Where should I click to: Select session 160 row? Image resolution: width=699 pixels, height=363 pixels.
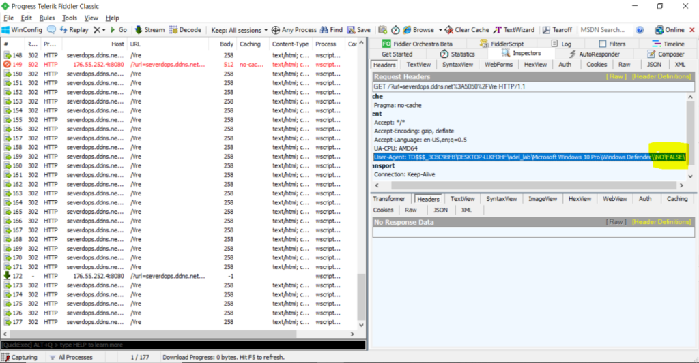click(178, 166)
